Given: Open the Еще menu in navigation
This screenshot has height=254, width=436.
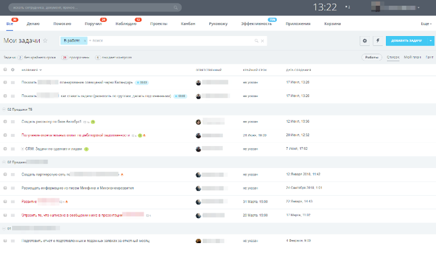Looking at the screenshot, I should [426, 23].
